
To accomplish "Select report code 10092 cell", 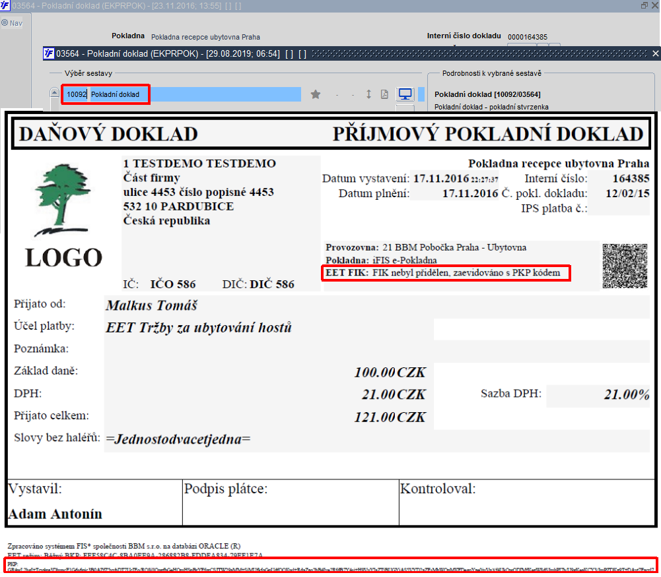I will [x=77, y=94].
